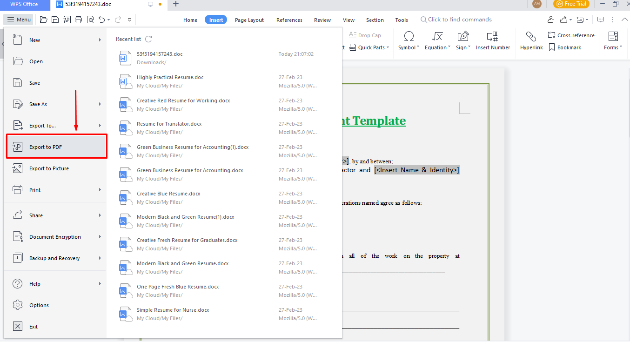Click the Hyperlink chain icon
The height and width of the screenshot is (342, 630).
(x=531, y=37)
